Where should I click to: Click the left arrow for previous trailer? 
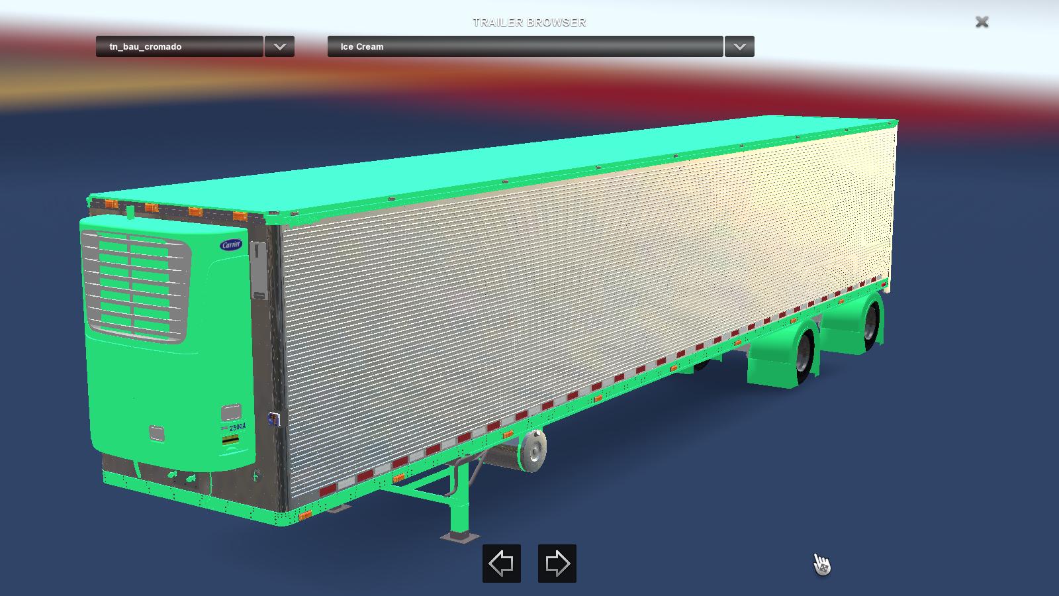tap(501, 564)
